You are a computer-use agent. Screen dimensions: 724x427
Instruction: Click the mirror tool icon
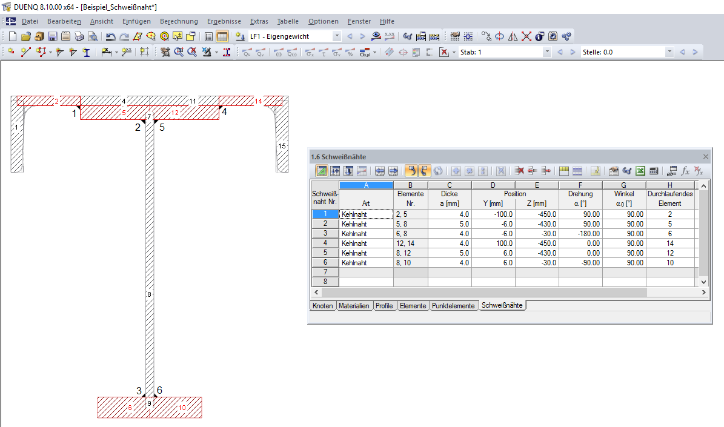coord(513,36)
